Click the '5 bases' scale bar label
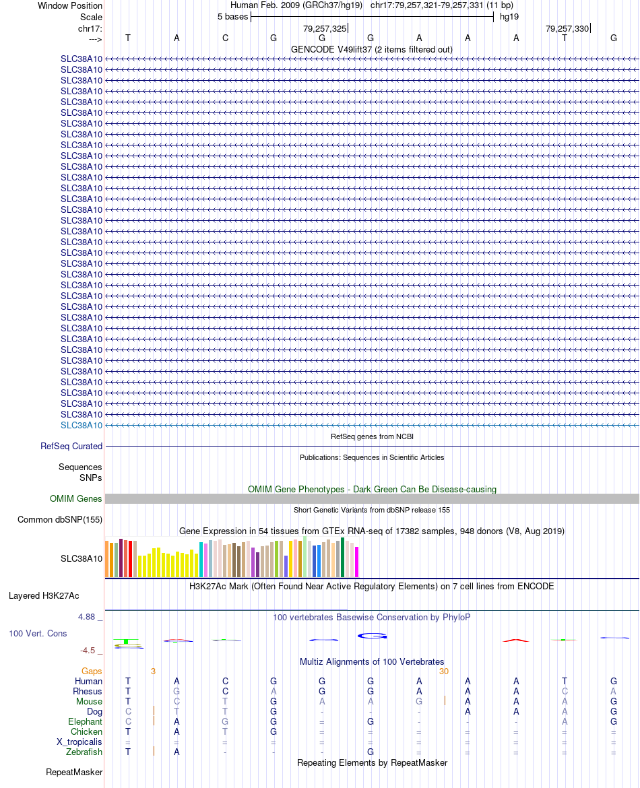The image size is (640, 788). click(233, 17)
